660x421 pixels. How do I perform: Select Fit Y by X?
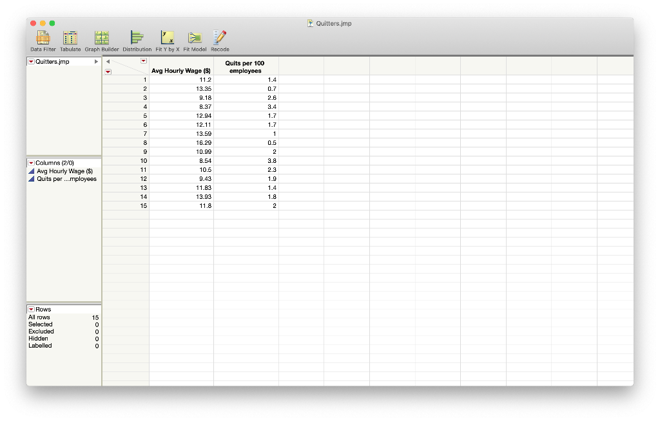pyautogui.click(x=167, y=39)
